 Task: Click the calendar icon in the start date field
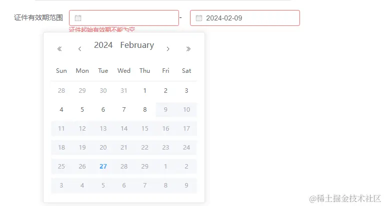point(78,18)
